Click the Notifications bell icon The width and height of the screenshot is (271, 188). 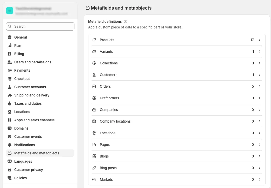coord(10,145)
